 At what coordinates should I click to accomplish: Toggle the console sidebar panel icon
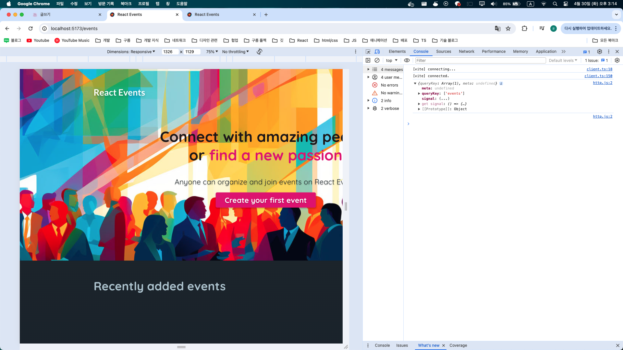368,60
